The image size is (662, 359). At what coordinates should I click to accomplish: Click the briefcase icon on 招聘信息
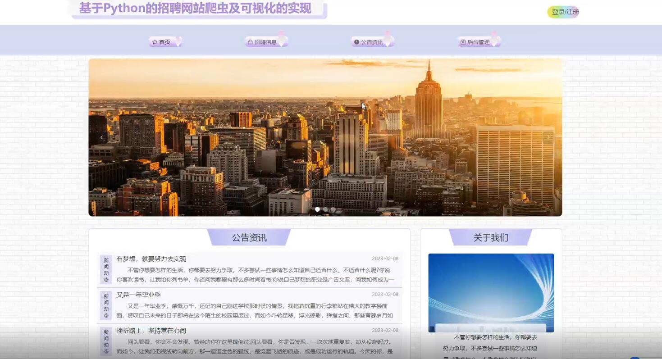pos(251,41)
